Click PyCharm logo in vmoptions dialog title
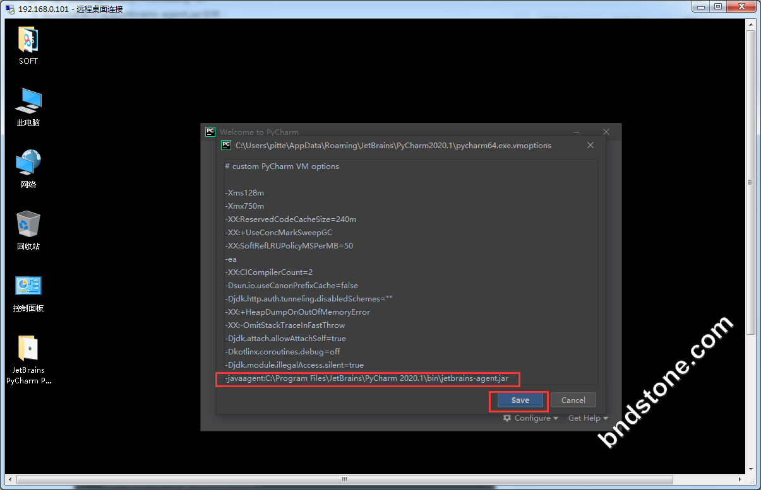 click(225, 145)
